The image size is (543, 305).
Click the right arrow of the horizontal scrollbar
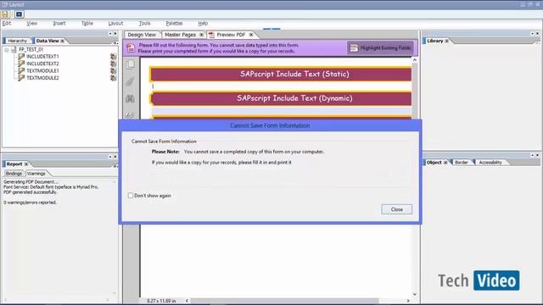[x=408, y=301]
